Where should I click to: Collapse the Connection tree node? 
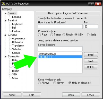pyautogui.click(x=5, y=57)
